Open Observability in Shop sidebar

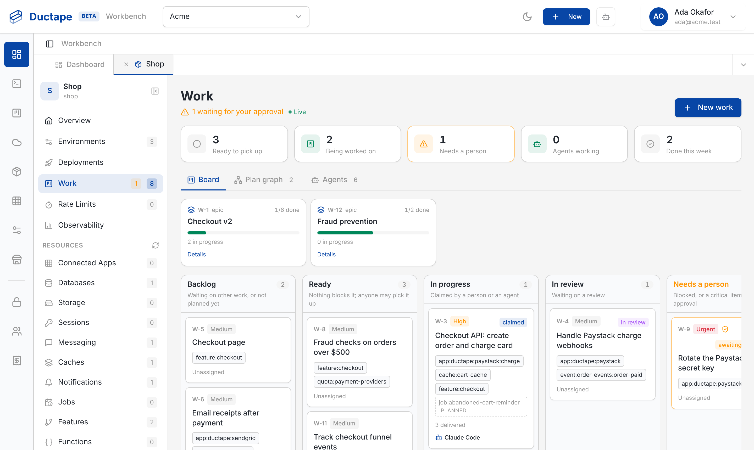(101, 225)
